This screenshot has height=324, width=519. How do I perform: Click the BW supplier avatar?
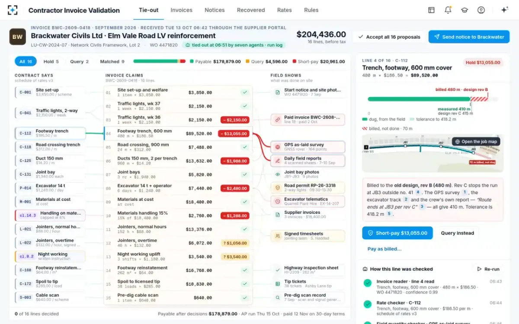click(x=18, y=37)
